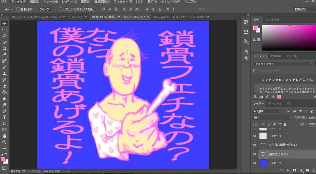316x174 pixels.
Task: Enable the 自動選択 checkbox
Action: pos(18,9)
